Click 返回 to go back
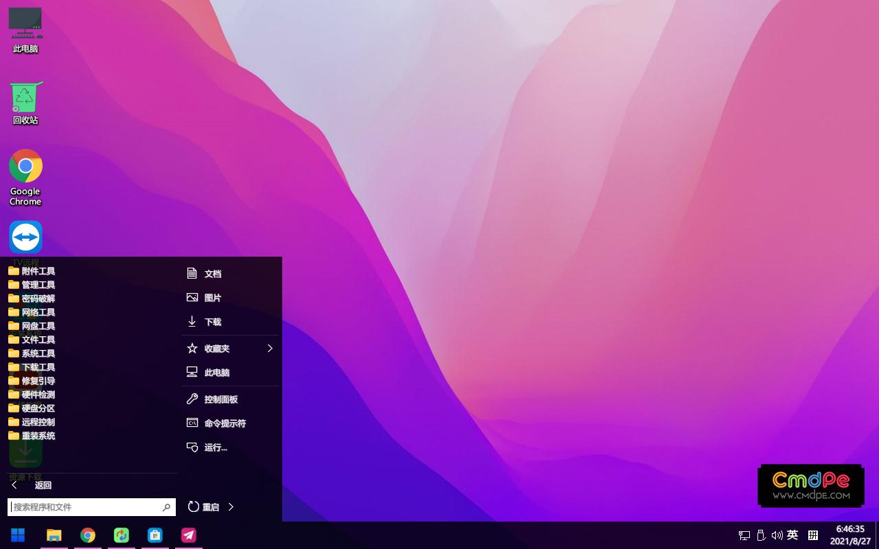This screenshot has height=549, width=879. coord(43,485)
